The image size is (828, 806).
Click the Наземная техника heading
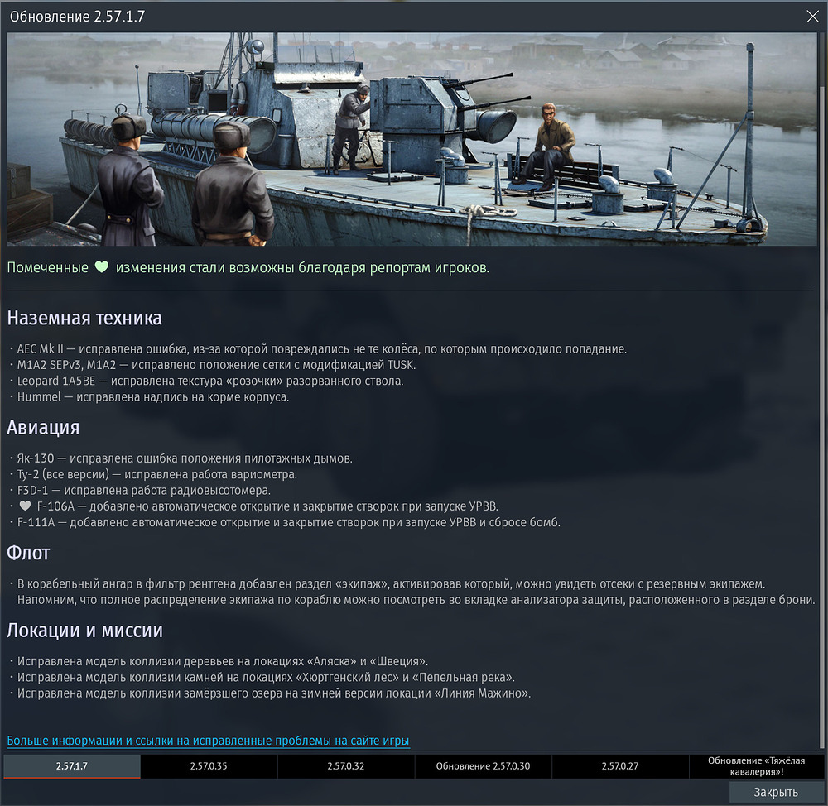pos(84,318)
